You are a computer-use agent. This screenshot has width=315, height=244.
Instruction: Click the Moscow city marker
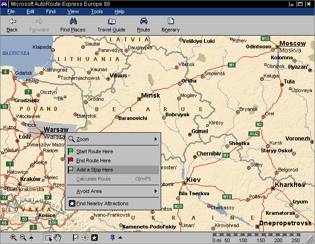click(278, 47)
